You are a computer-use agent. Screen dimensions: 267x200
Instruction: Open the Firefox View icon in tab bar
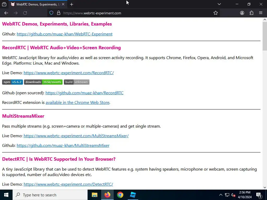click(x=4, y=4)
